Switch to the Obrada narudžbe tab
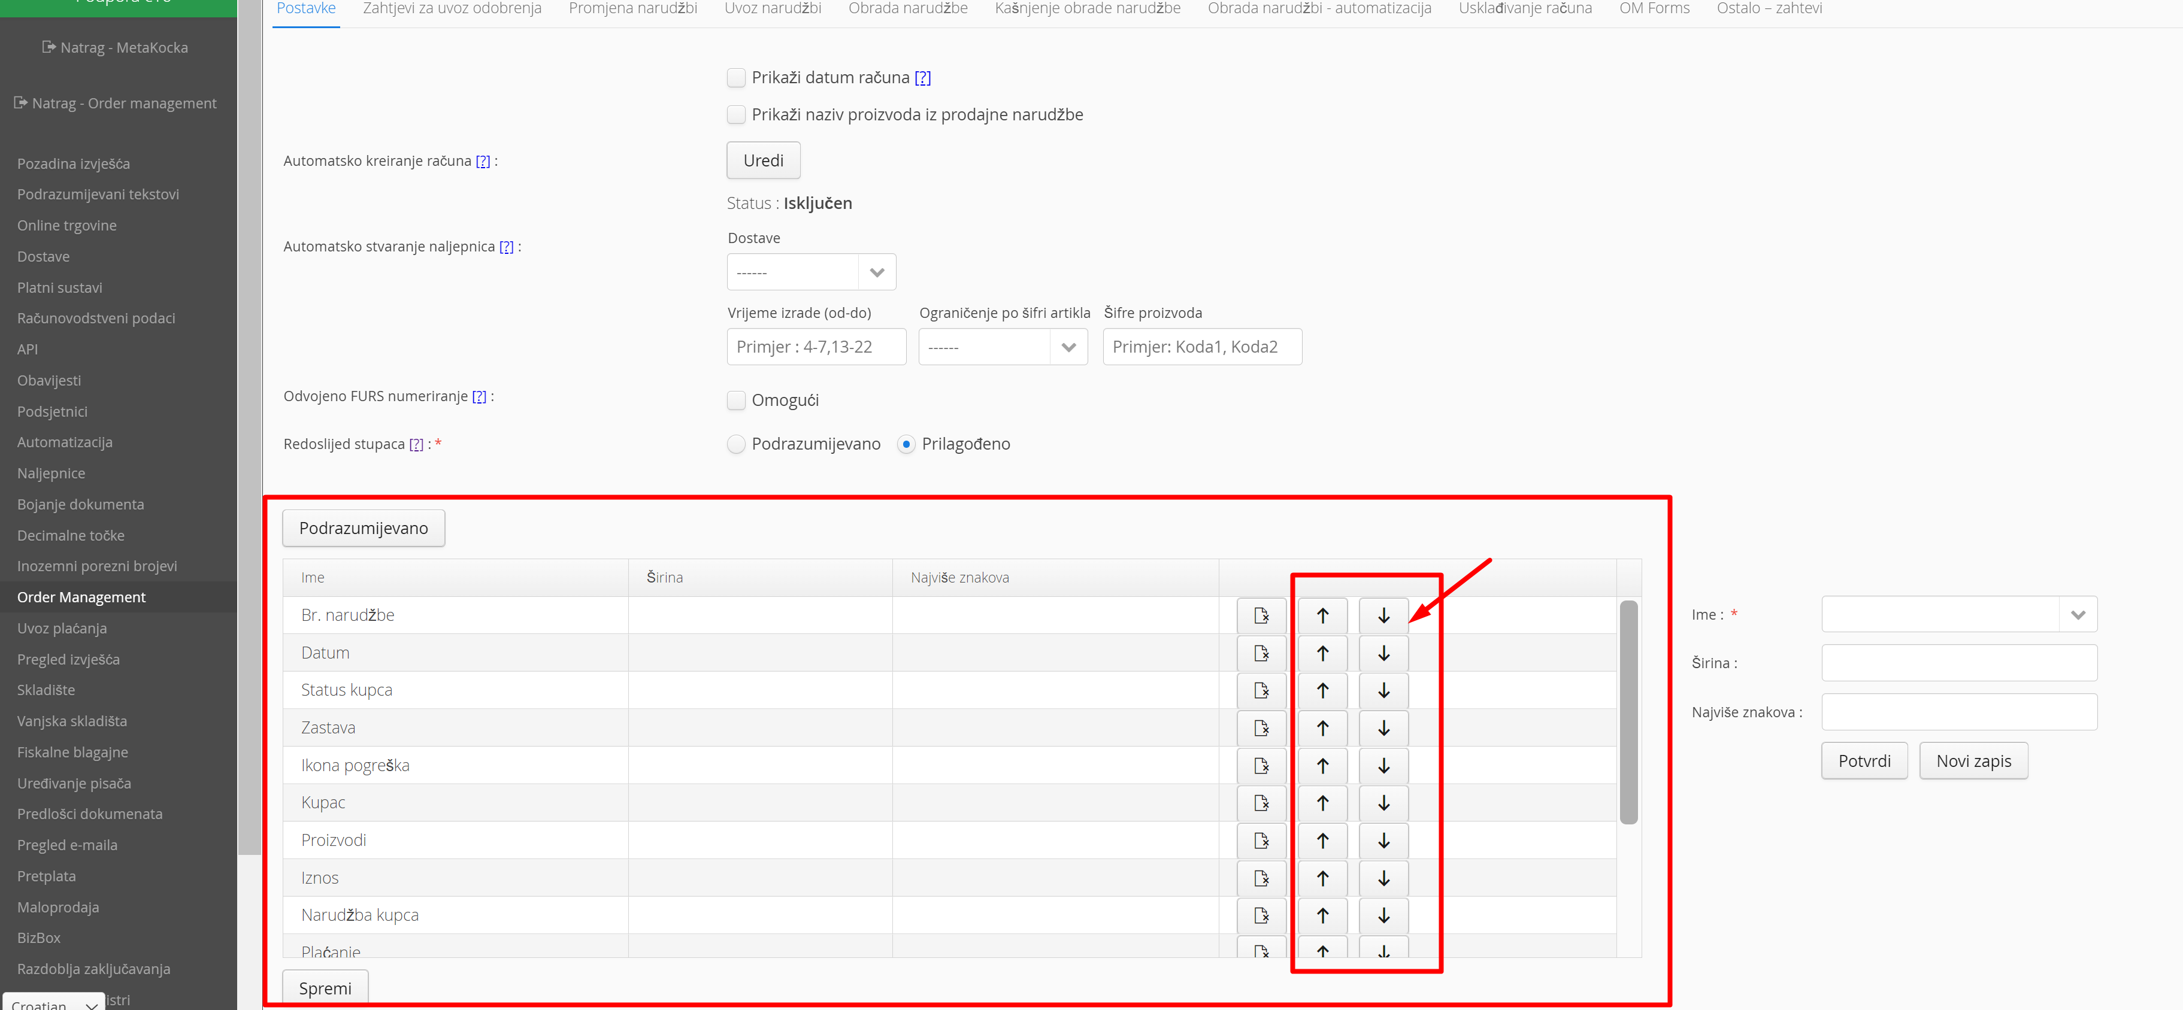Image resolution: width=2183 pixels, height=1010 pixels. (907, 8)
